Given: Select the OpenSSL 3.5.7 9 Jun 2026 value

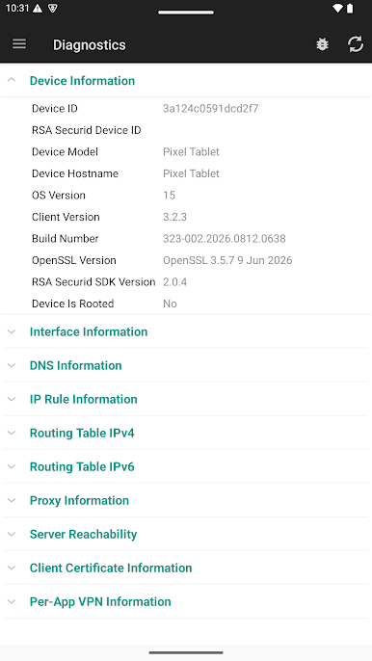Looking at the screenshot, I should pos(227,260).
